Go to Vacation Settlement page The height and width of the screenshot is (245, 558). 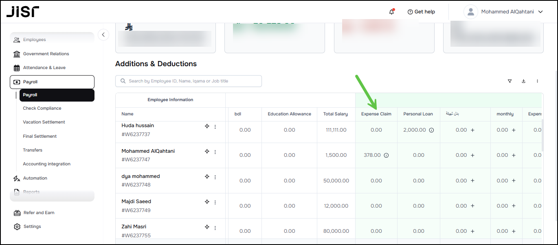44,122
